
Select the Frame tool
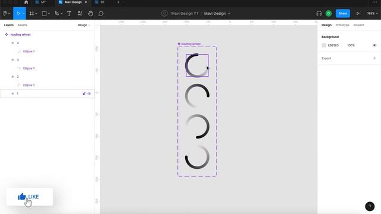click(32, 14)
